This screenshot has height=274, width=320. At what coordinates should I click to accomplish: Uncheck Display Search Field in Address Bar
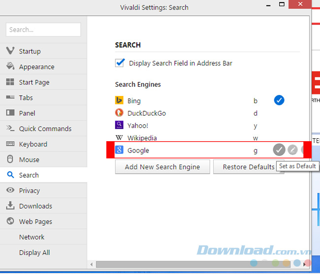pyautogui.click(x=120, y=63)
